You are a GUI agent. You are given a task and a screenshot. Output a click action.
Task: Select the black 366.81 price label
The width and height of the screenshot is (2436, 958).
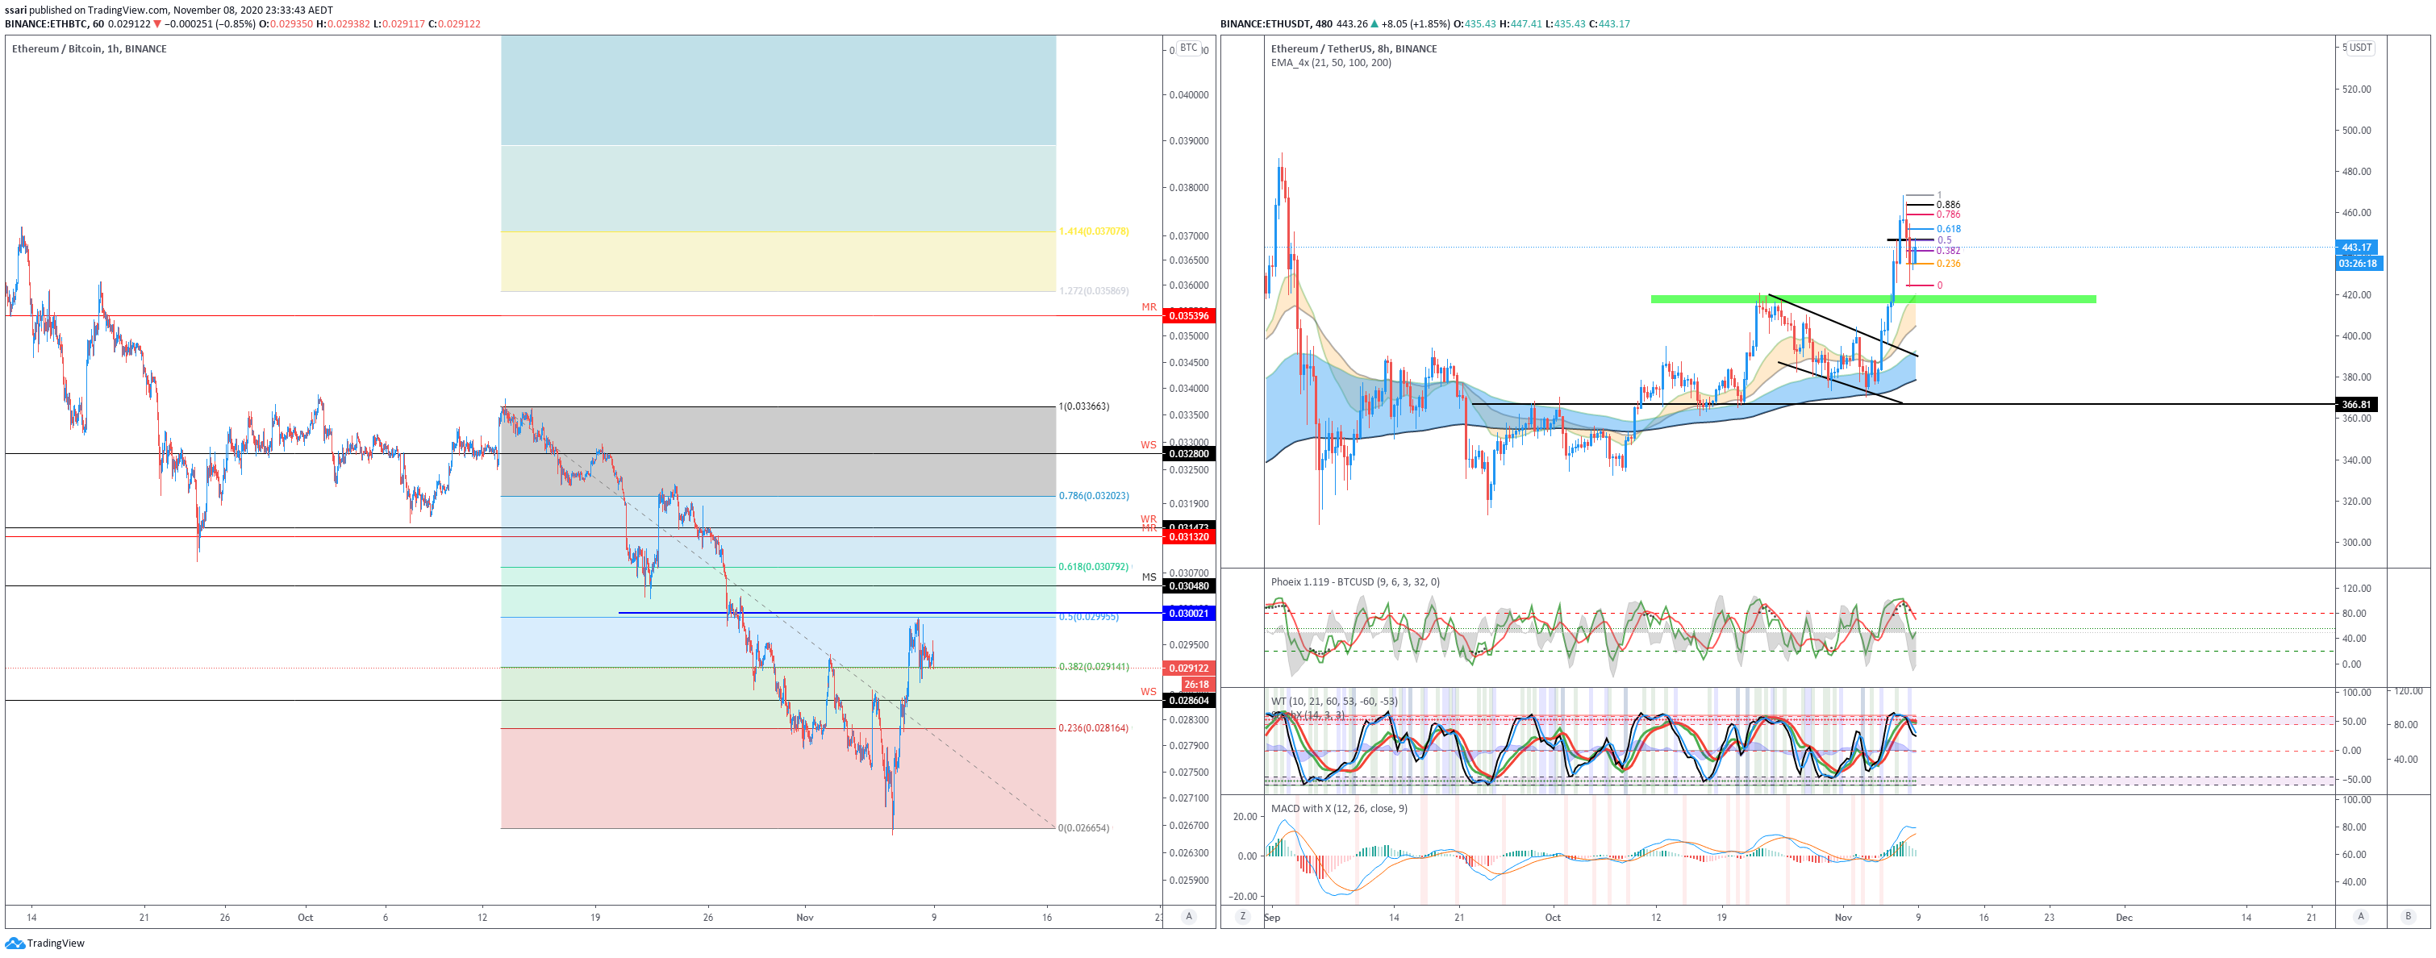[2357, 405]
